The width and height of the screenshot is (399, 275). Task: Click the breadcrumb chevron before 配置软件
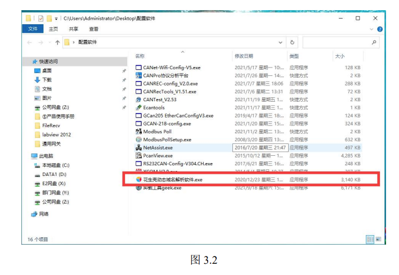coord(74,42)
